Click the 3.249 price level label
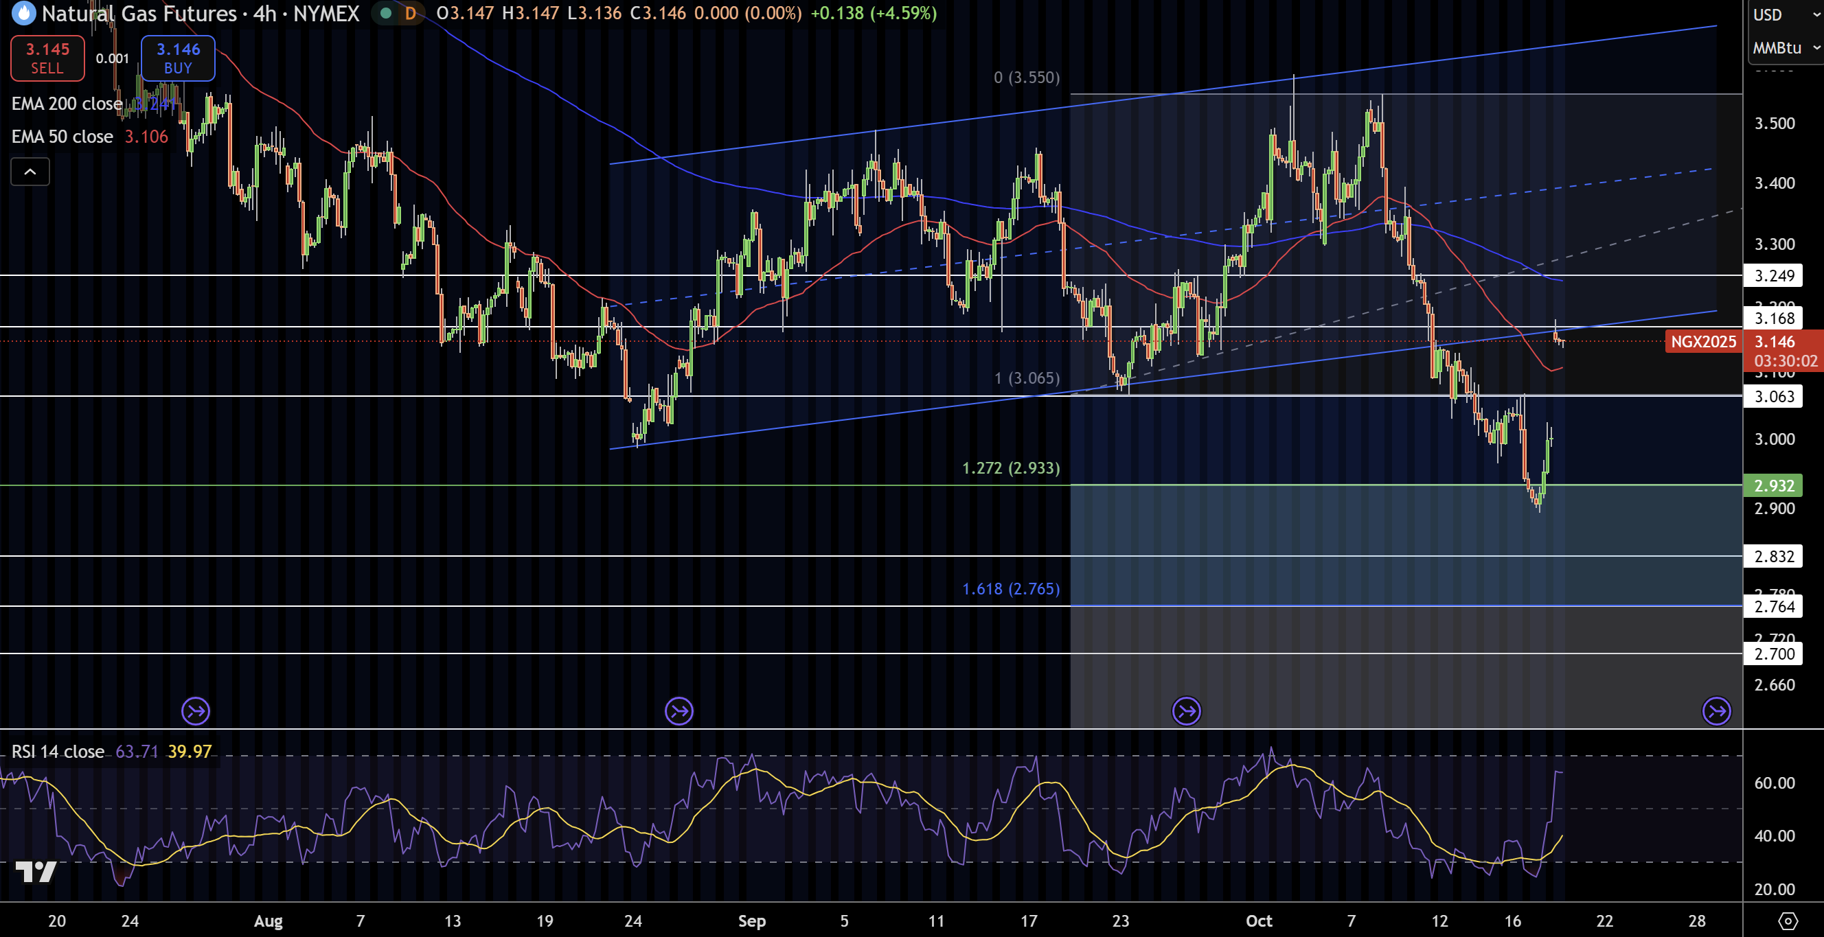This screenshot has height=937, width=1824. pyautogui.click(x=1774, y=276)
